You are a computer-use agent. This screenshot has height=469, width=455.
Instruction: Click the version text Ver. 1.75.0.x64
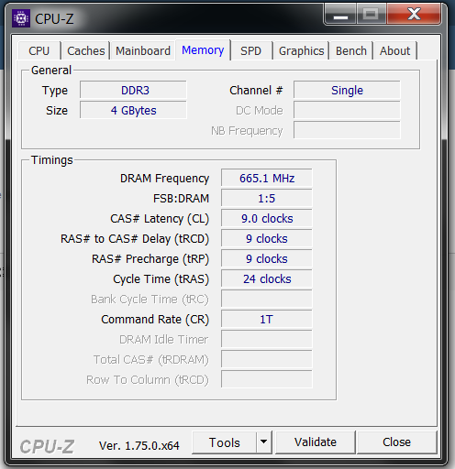point(139,446)
